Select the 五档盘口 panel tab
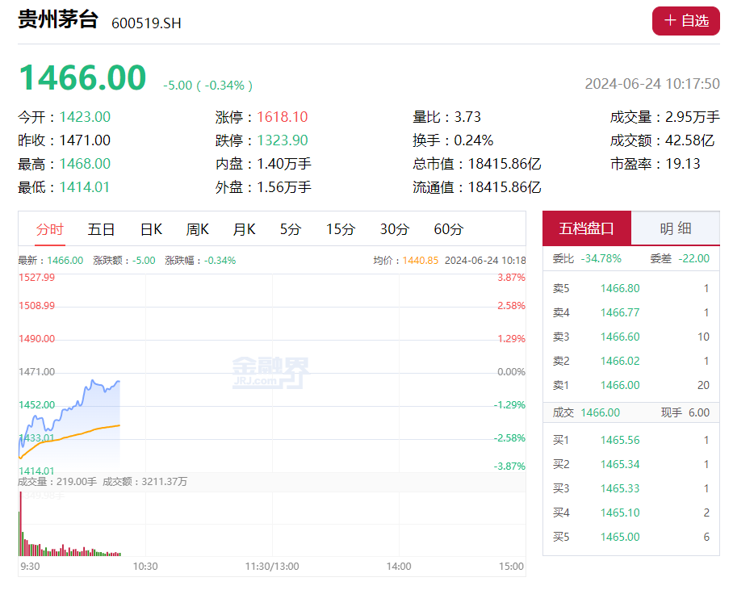 click(x=587, y=228)
